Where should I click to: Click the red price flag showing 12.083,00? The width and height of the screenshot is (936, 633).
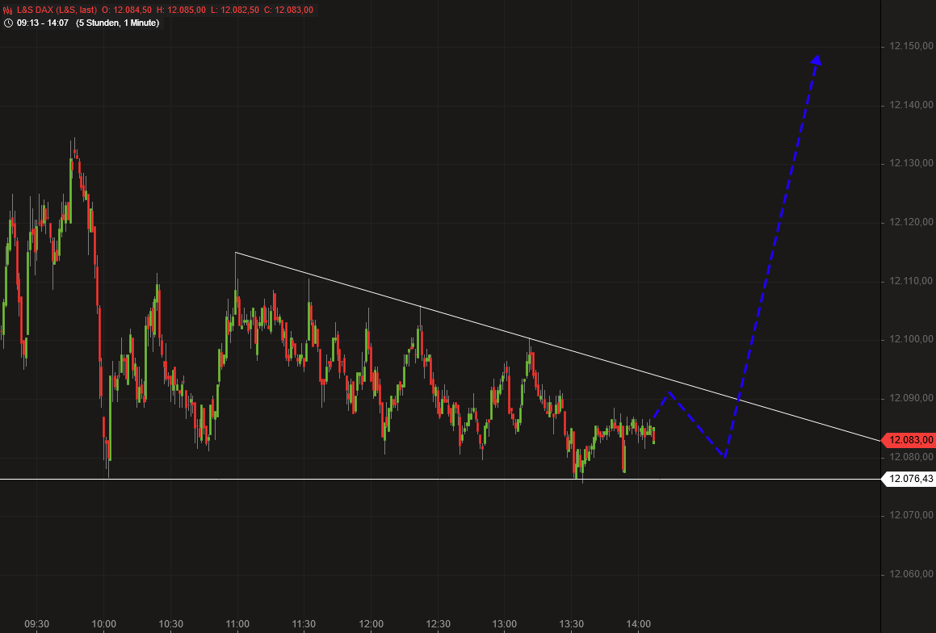coord(909,441)
